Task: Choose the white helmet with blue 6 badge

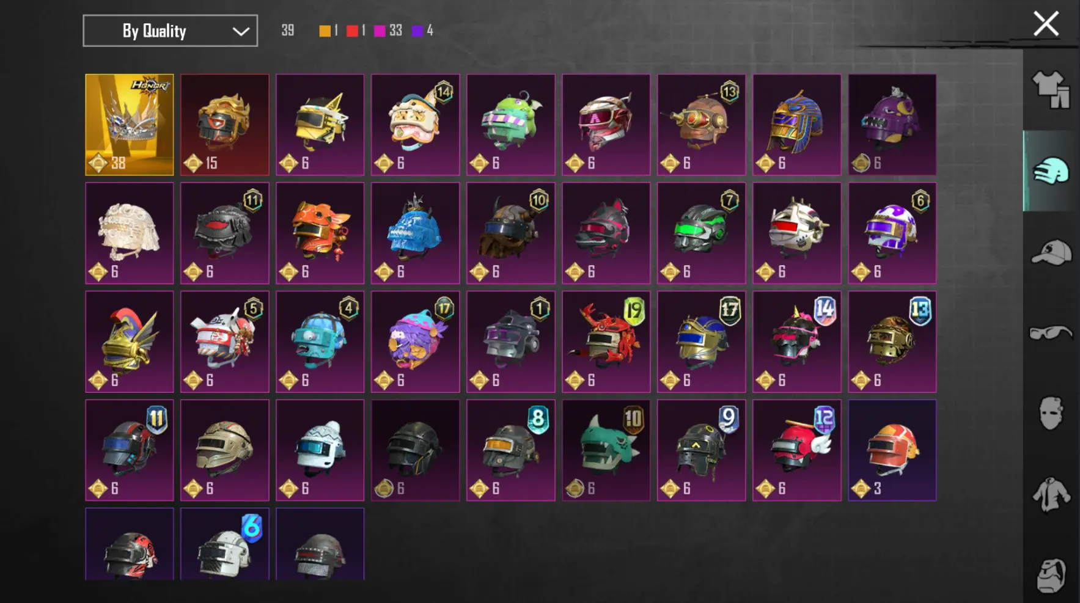Action: pyautogui.click(x=225, y=544)
